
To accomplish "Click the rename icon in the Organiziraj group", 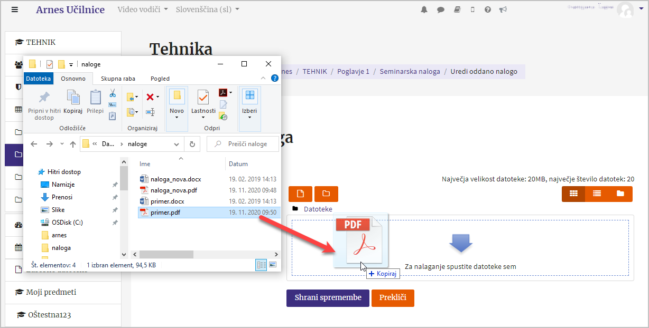I will pos(150,112).
